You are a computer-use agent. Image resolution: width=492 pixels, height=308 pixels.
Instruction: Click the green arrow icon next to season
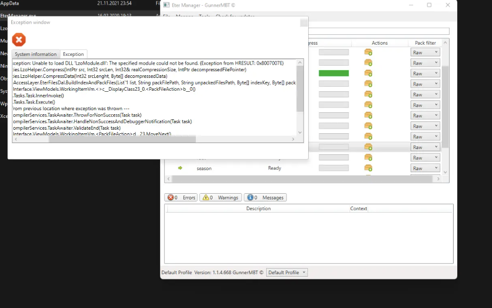coord(180,168)
